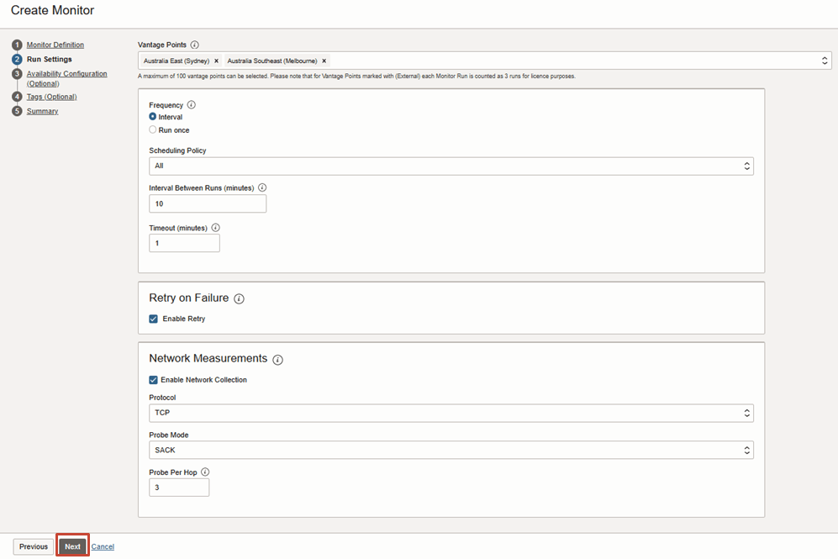This screenshot has width=838, height=559.
Task: Select the Run once radio option
Action: 153,130
